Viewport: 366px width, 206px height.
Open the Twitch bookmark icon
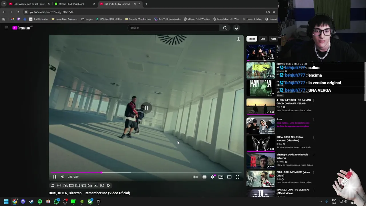point(19,19)
